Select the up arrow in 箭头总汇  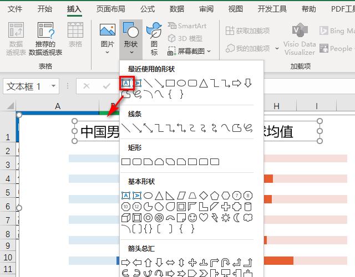tap(148, 263)
